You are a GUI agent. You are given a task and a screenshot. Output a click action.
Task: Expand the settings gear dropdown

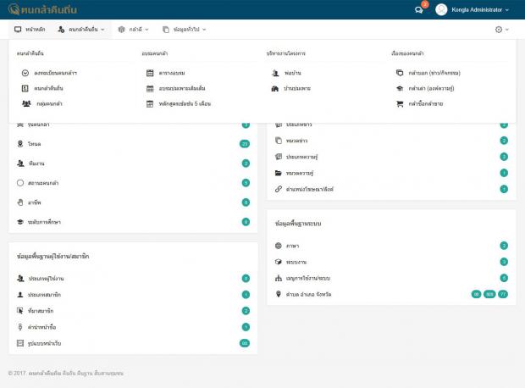coord(502,30)
